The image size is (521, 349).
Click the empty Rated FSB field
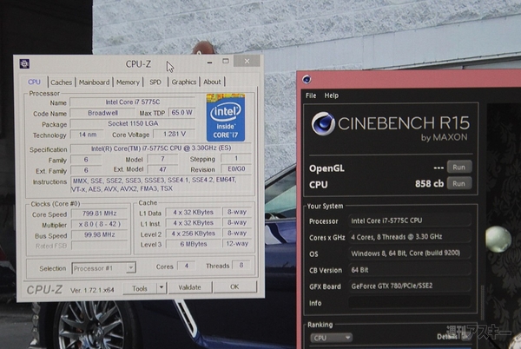click(x=99, y=246)
